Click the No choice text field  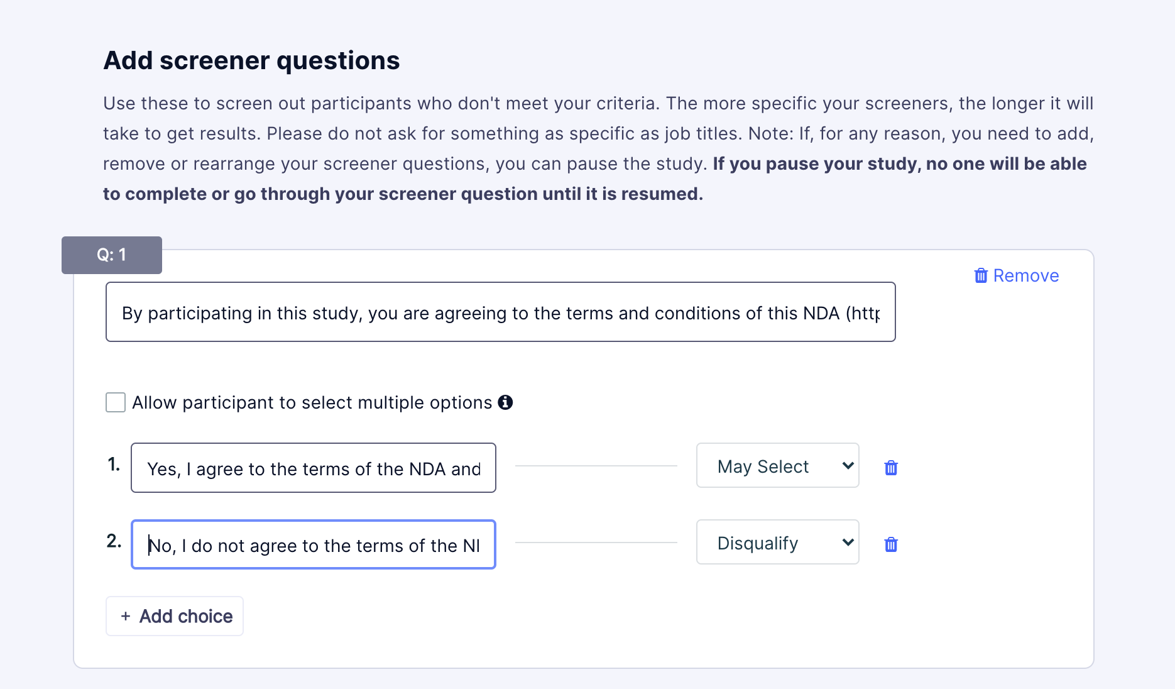[x=313, y=544]
